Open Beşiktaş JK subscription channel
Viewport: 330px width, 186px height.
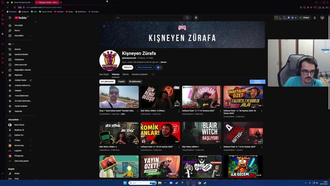click(19, 130)
